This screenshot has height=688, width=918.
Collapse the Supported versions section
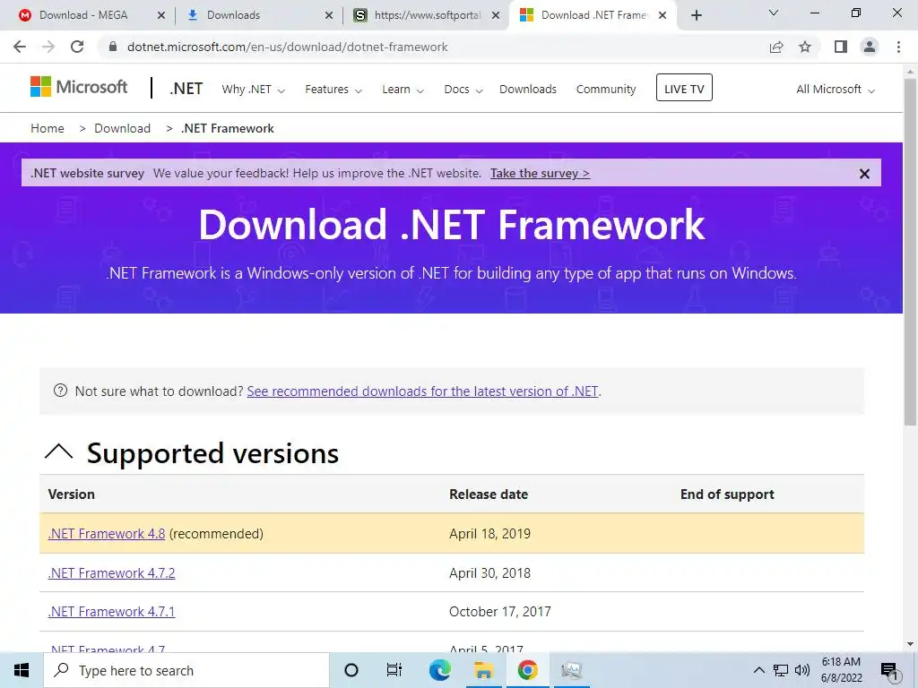pos(58,451)
